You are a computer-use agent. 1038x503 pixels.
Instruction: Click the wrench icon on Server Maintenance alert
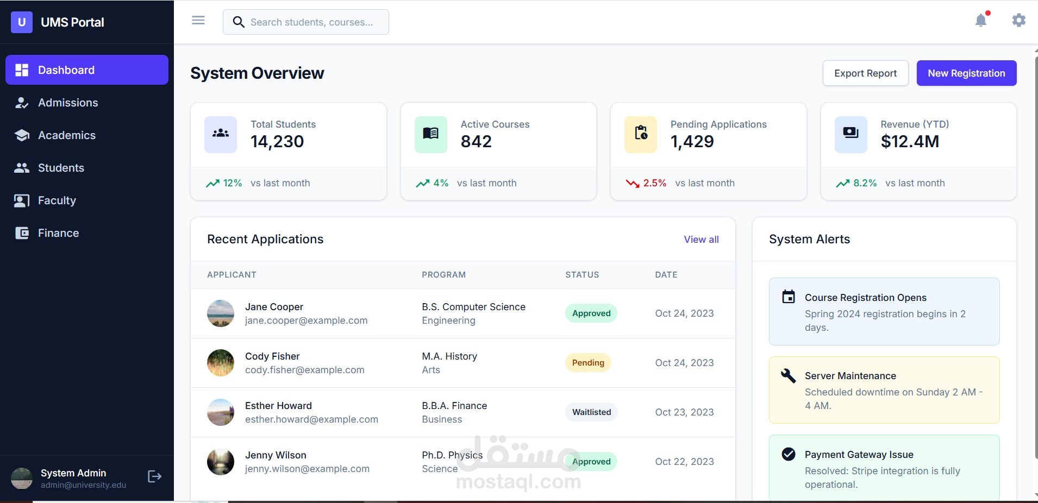click(x=789, y=375)
